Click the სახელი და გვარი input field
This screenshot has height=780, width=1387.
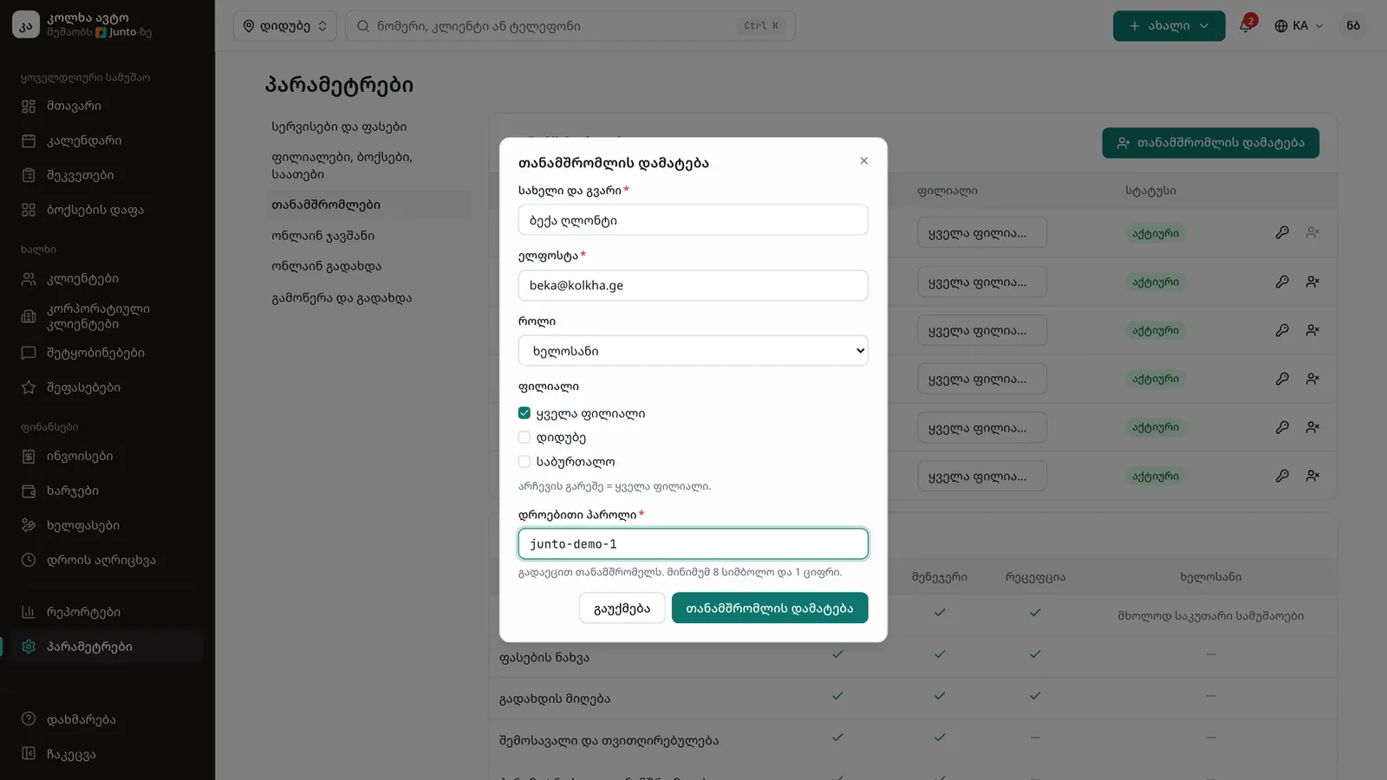693,220
